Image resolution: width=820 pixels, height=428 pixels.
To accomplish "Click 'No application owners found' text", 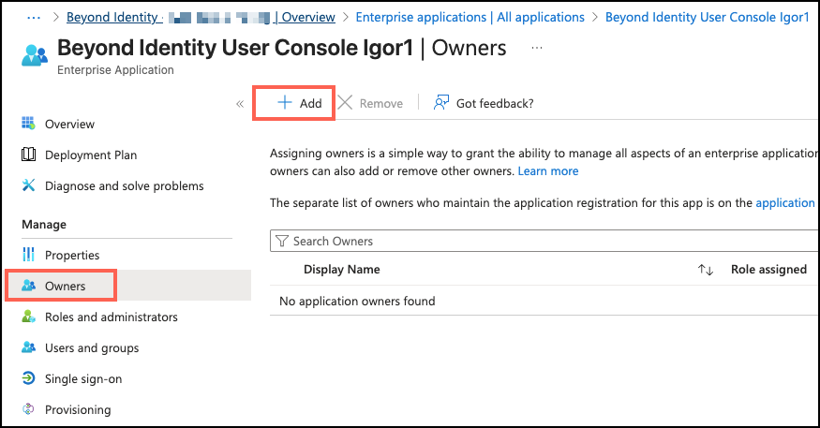I will [357, 301].
